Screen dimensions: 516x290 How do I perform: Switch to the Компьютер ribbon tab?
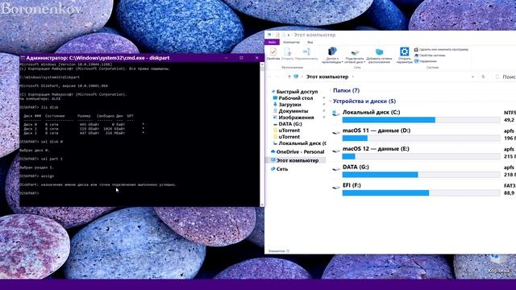pyautogui.click(x=292, y=42)
